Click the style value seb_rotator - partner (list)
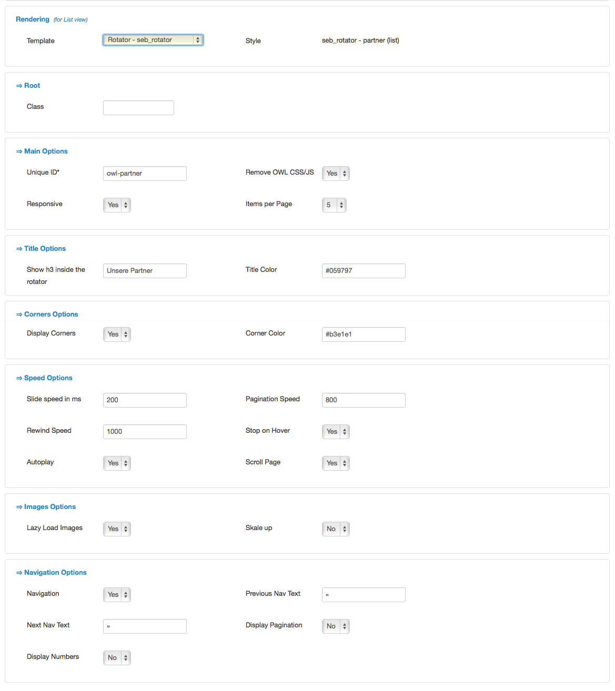 coord(360,40)
